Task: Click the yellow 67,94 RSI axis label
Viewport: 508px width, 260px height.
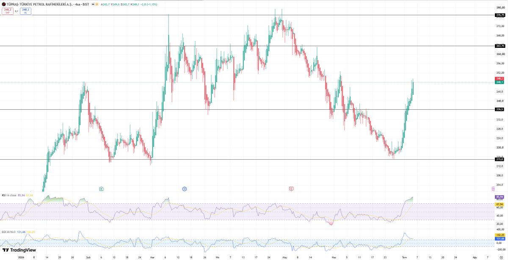Action: (500, 204)
